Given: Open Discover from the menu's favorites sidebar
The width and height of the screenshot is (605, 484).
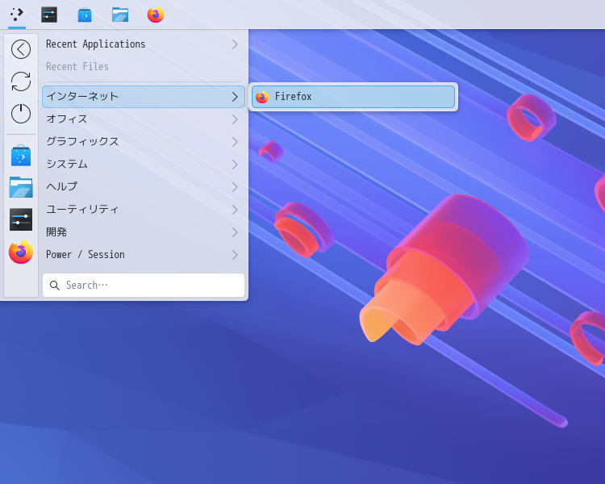Looking at the screenshot, I should (21, 156).
